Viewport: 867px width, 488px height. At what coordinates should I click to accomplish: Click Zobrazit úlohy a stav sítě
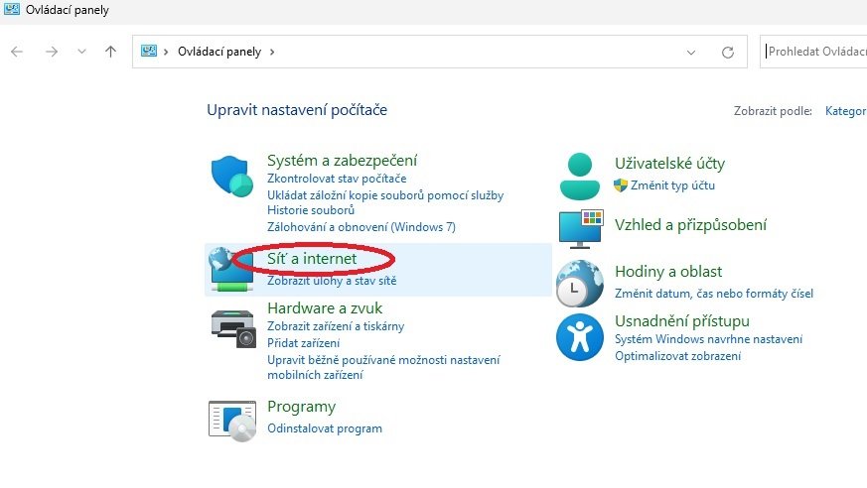coord(332,281)
